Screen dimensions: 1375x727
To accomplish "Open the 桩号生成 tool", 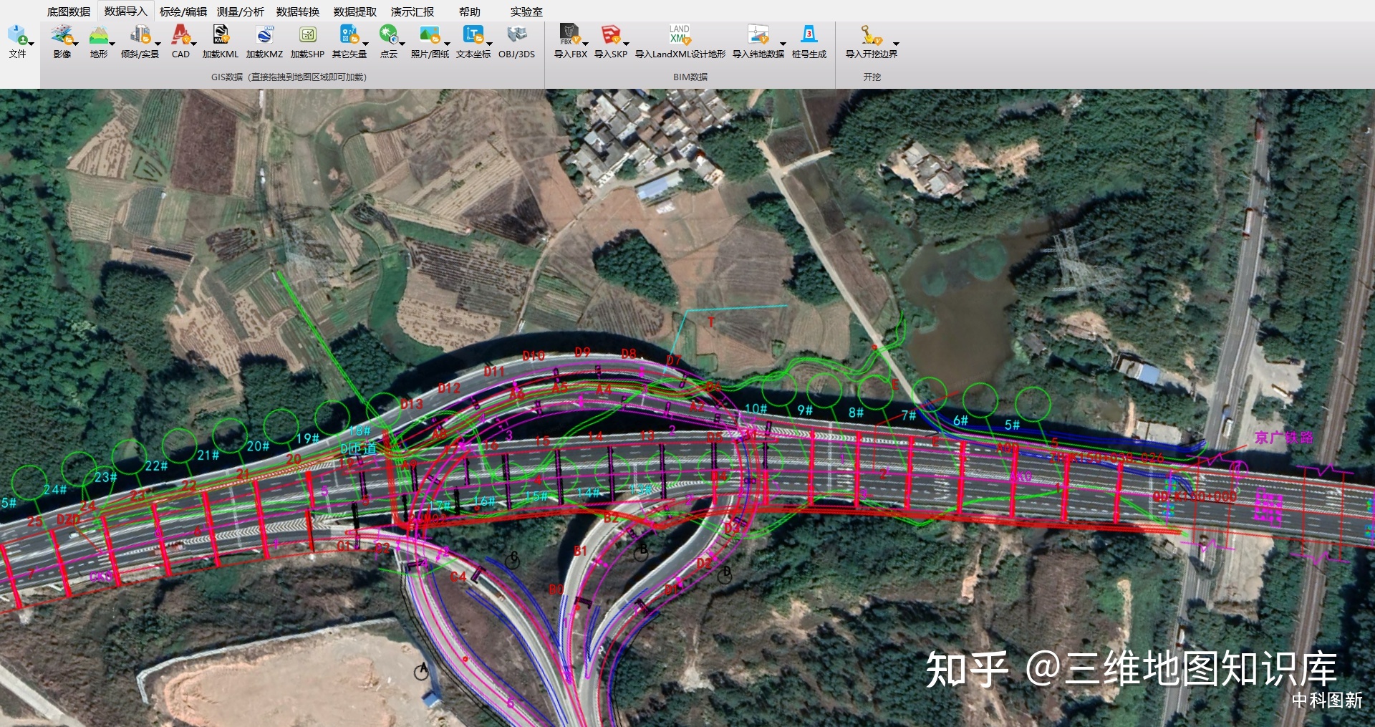I will [809, 35].
